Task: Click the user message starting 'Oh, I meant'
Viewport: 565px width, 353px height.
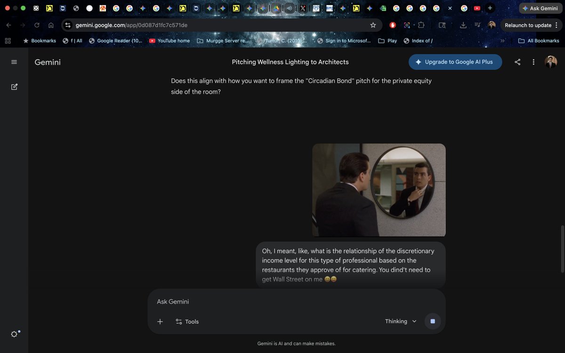Action: (x=351, y=265)
